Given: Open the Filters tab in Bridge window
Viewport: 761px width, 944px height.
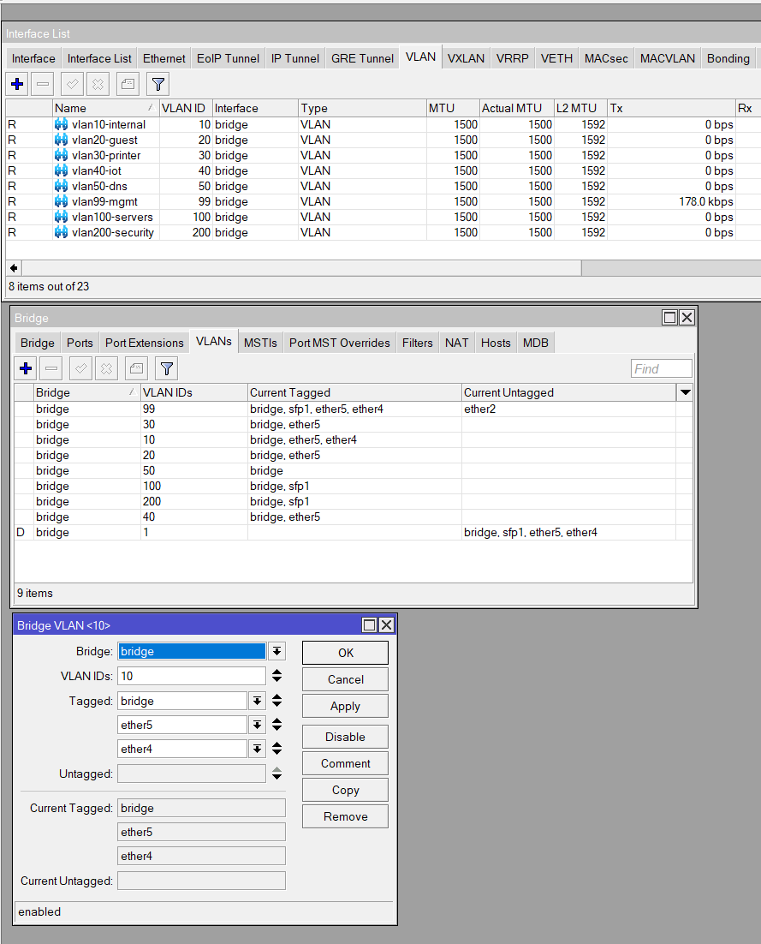Looking at the screenshot, I should [x=418, y=343].
